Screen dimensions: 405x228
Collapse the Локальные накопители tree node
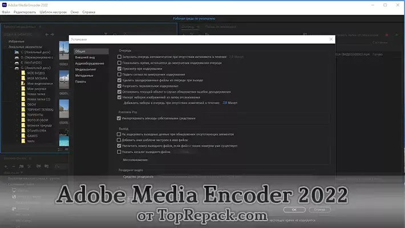5,47
